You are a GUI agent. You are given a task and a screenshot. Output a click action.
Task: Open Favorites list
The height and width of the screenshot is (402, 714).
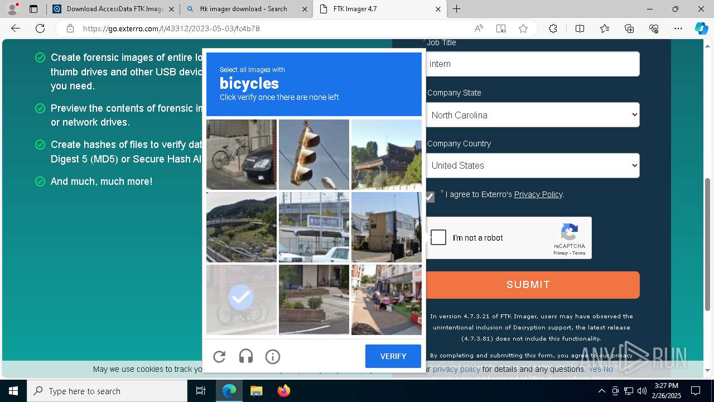click(605, 28)
